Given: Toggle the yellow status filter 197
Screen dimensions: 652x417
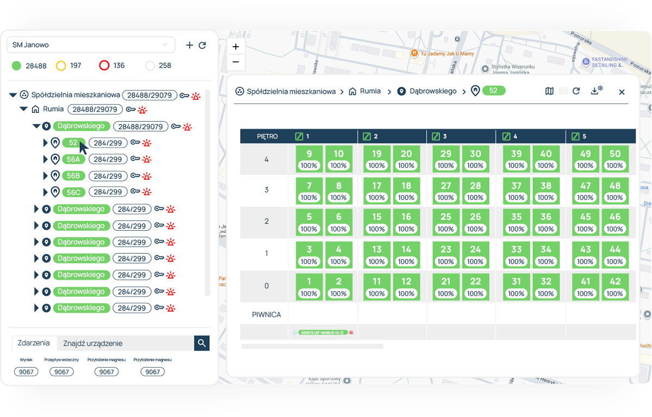Looking at the screenshot, I should point(61,66).
